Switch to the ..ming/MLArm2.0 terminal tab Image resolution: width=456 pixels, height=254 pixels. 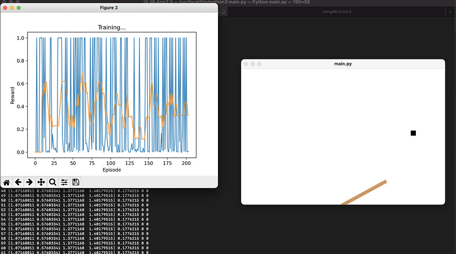[337, 12]
